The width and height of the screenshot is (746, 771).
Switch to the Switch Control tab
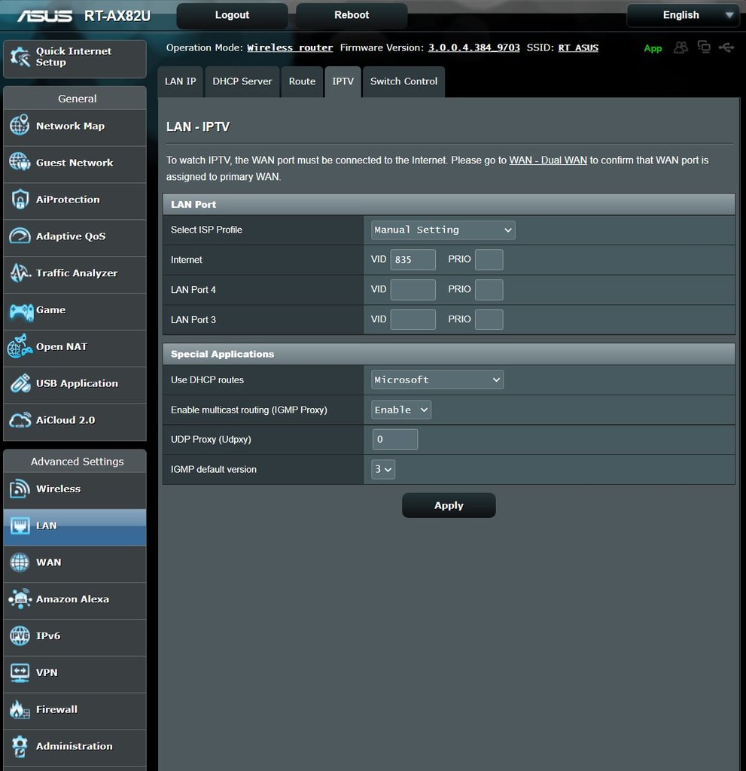coord(403,81)
